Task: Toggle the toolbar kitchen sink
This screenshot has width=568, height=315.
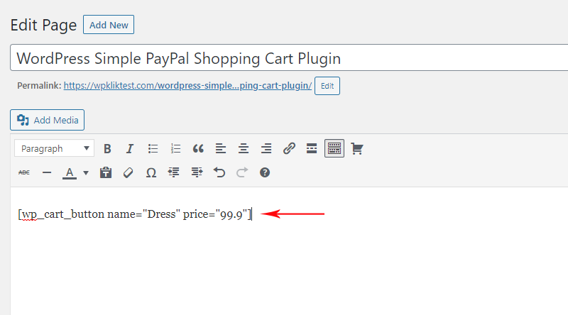Action: 334,148
